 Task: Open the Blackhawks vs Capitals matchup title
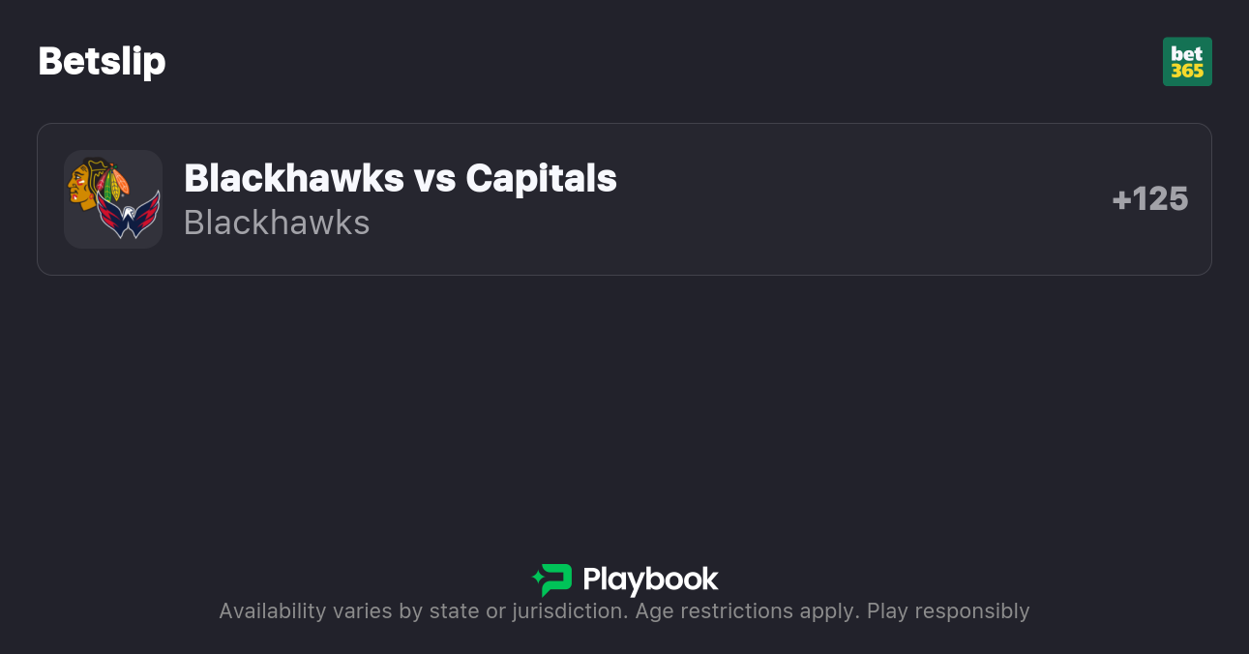click(x=400, y=178)
